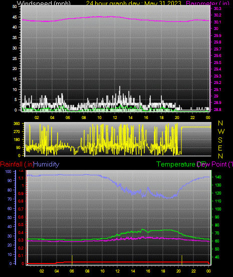Click the red "Rainfall (.in)" label
This screenshot has width=233, height=277.
[17, 164]
